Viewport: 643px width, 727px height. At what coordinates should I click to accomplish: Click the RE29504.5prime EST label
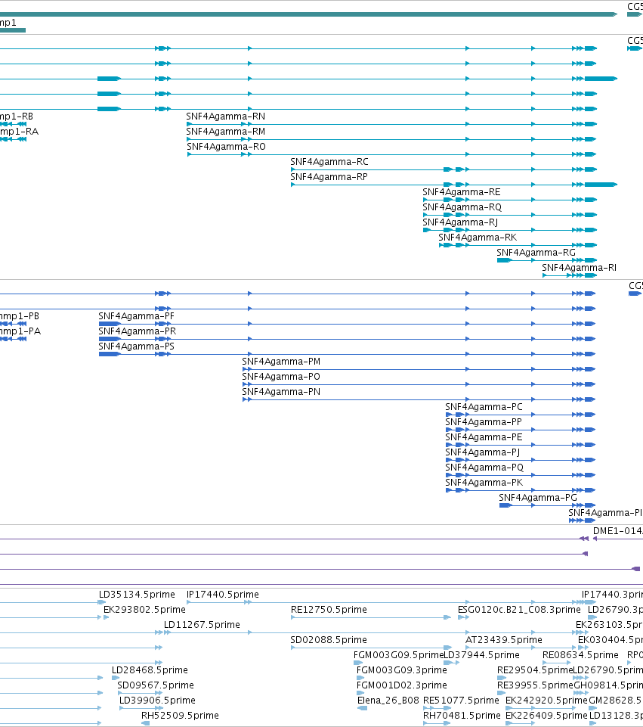[x=535, y=670]
